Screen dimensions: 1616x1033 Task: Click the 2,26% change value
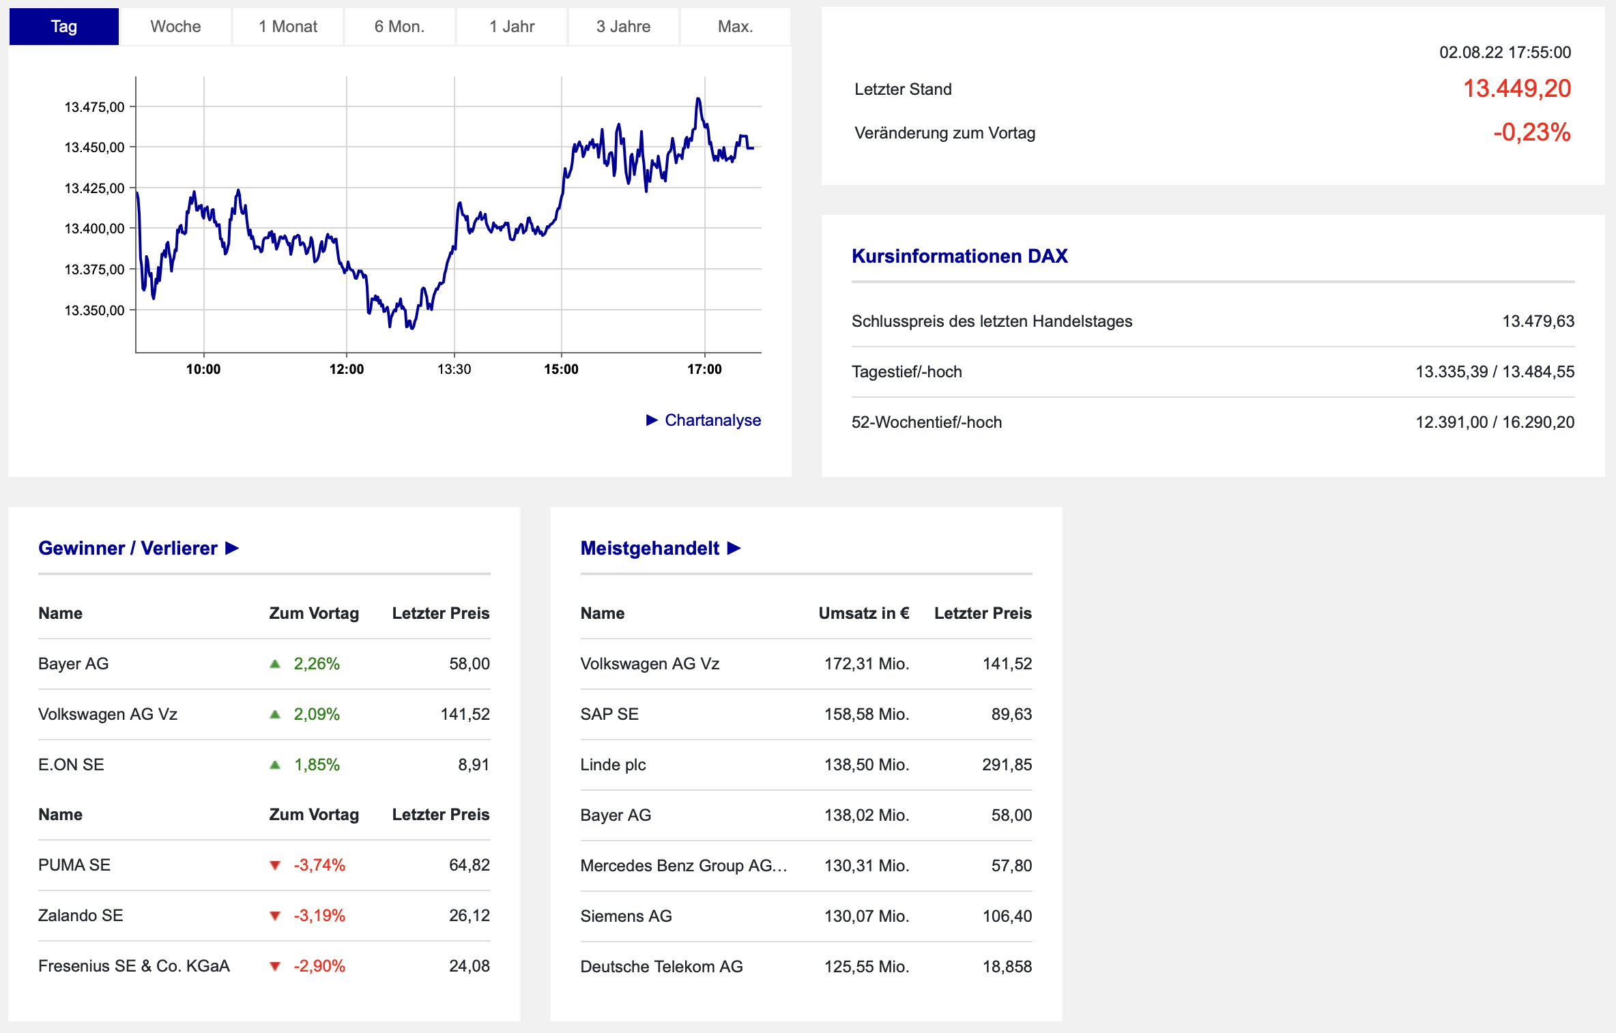[x=317, y=664]
